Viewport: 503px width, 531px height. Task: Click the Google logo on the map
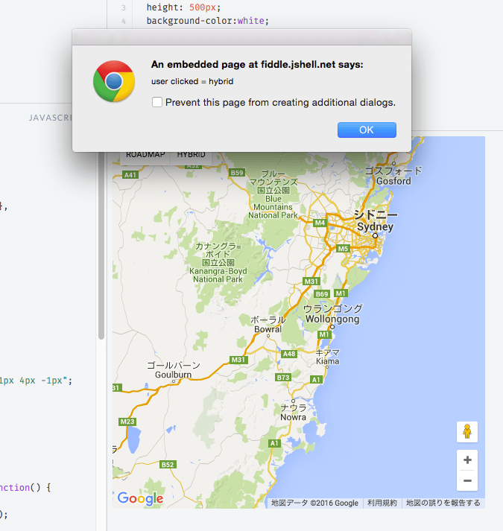pos(140,499)
